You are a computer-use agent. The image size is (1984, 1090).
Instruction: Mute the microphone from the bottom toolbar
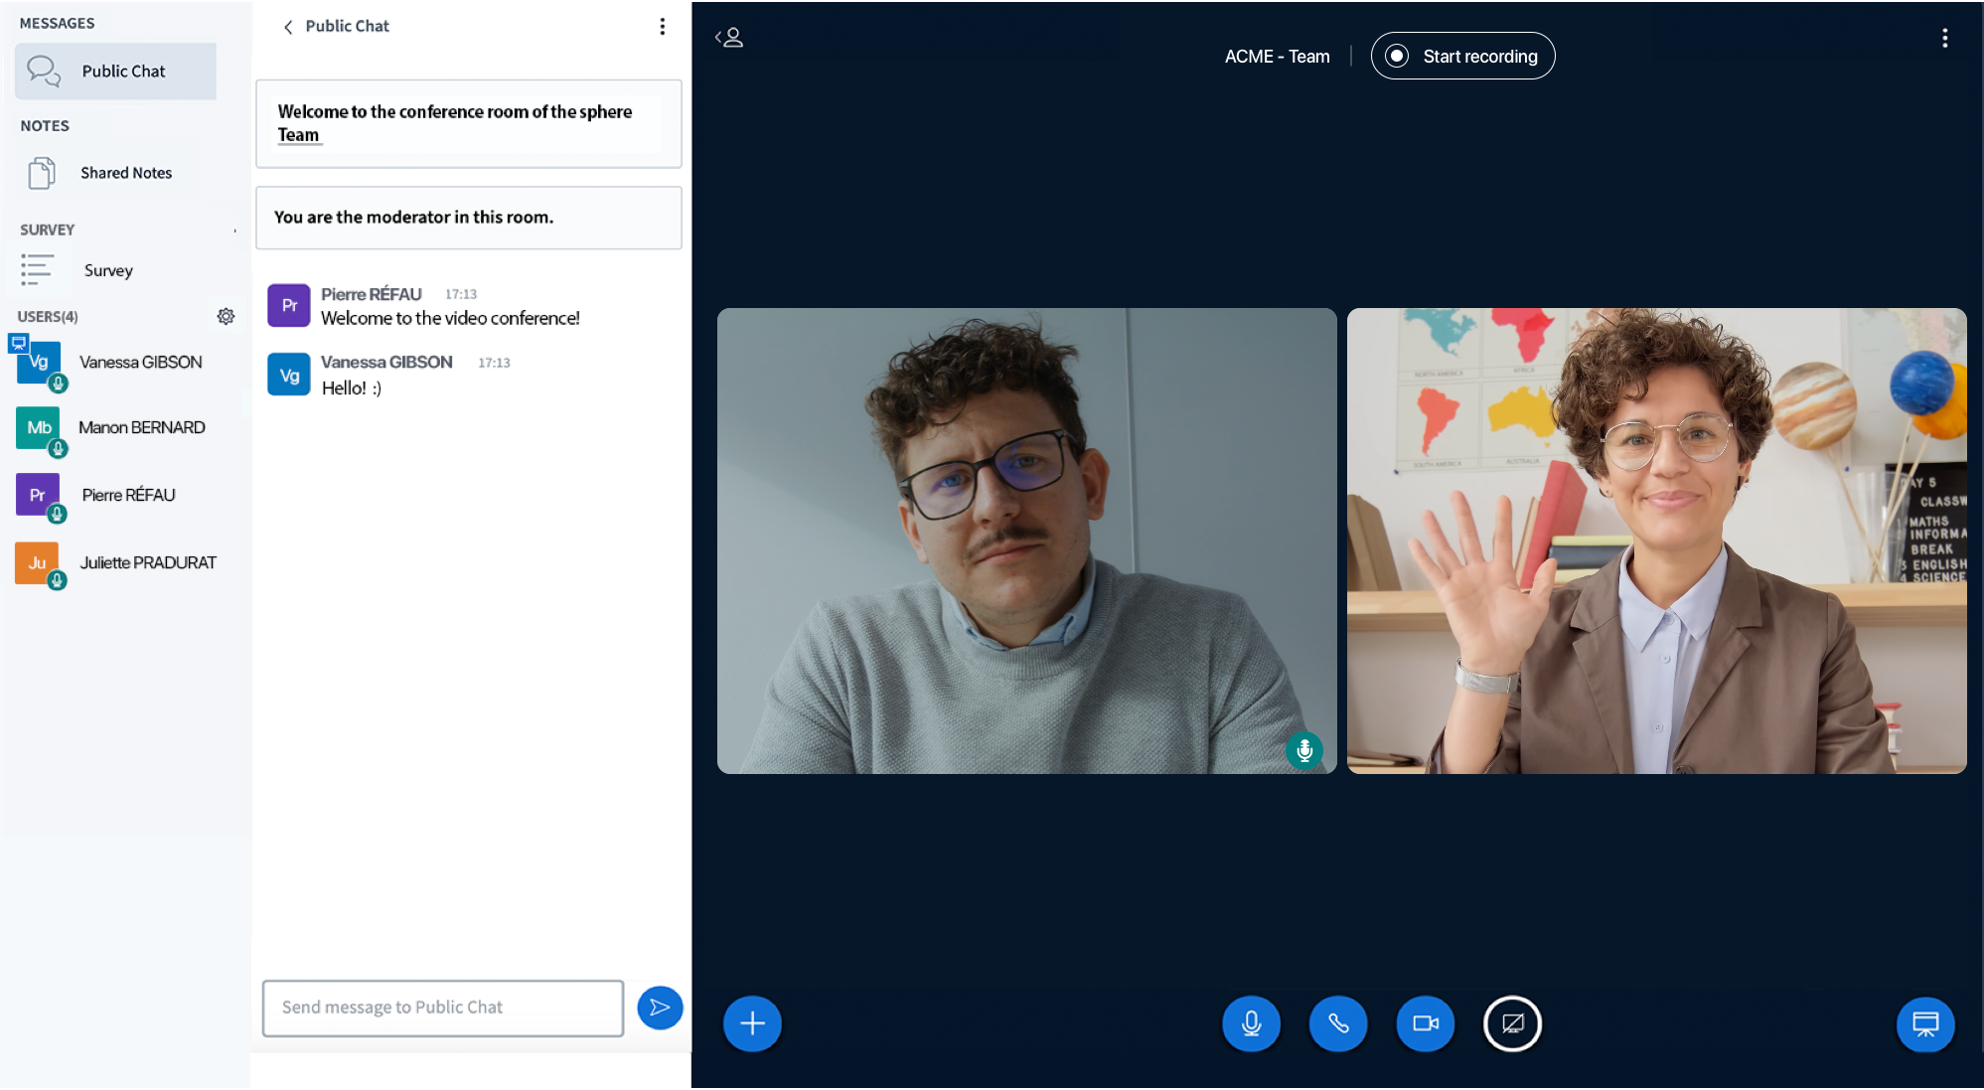[x=1252, y=1023]
